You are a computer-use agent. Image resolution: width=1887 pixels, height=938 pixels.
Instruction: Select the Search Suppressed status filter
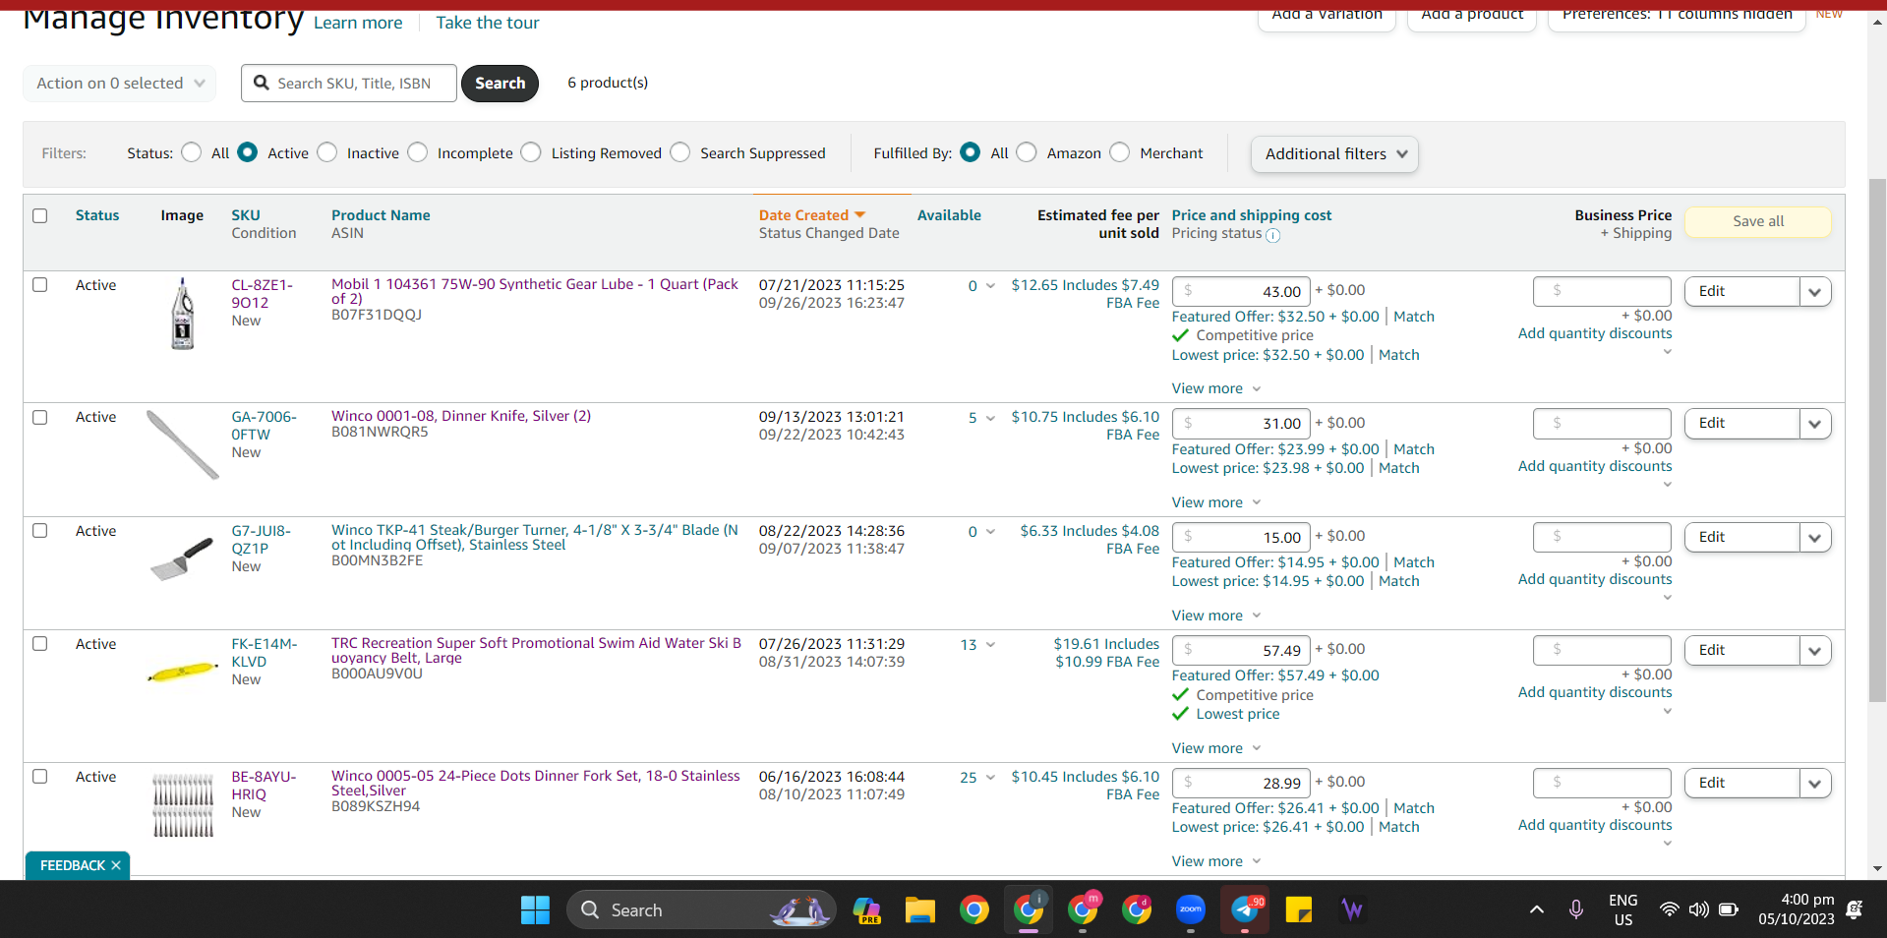tap(680, 152)
